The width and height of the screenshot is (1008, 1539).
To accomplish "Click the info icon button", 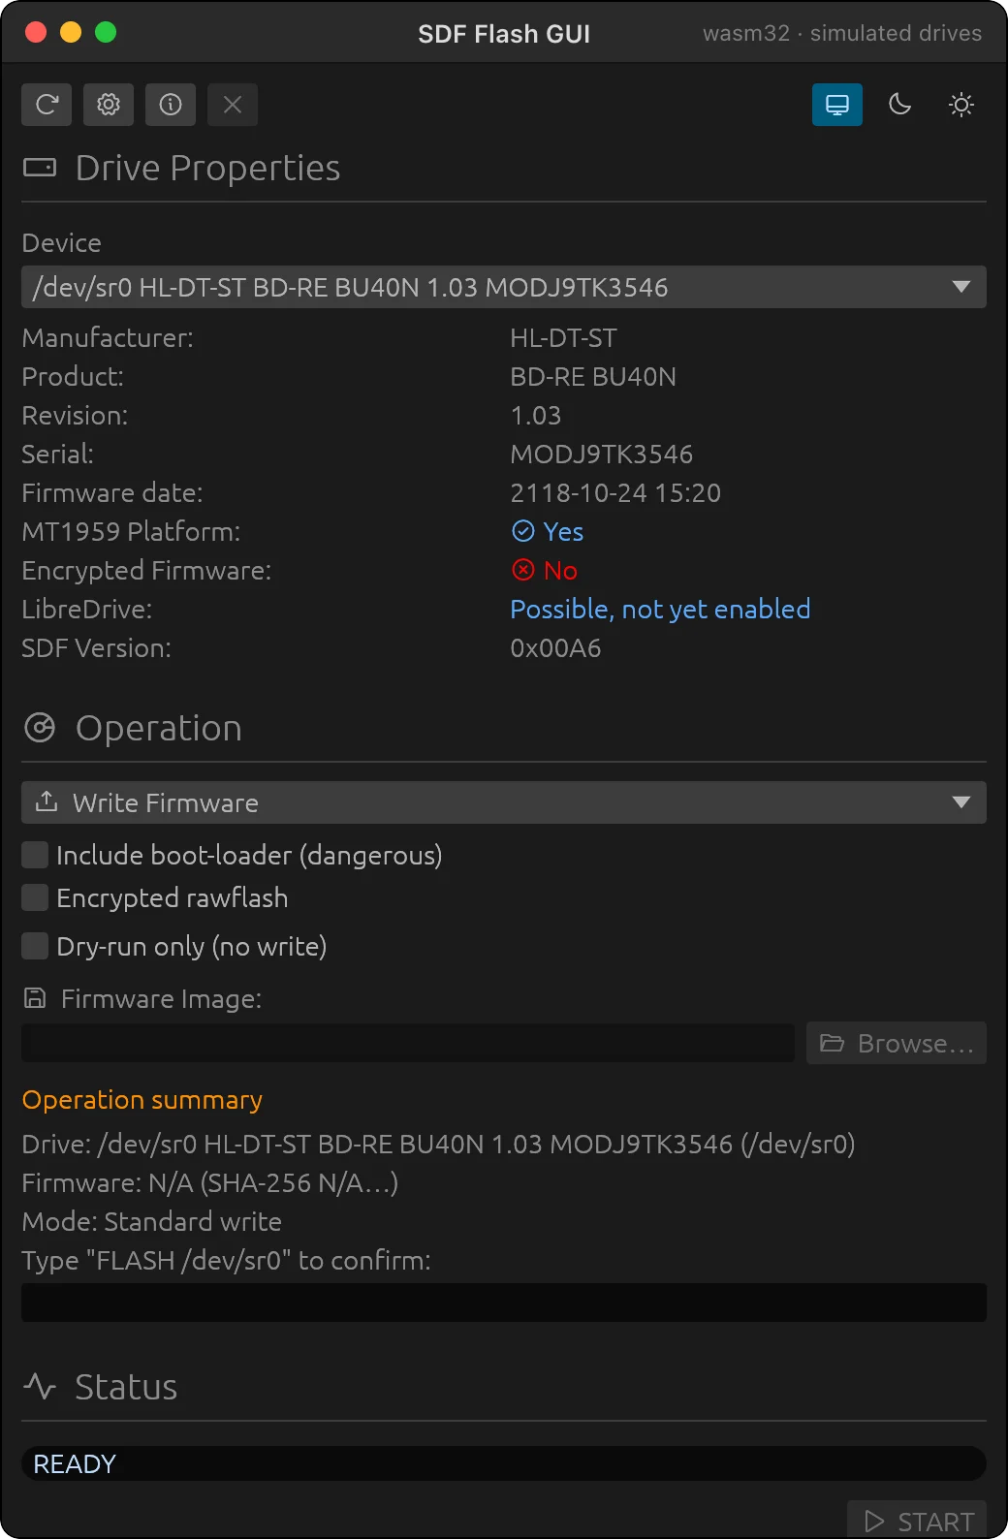I will tap(171, 105).
